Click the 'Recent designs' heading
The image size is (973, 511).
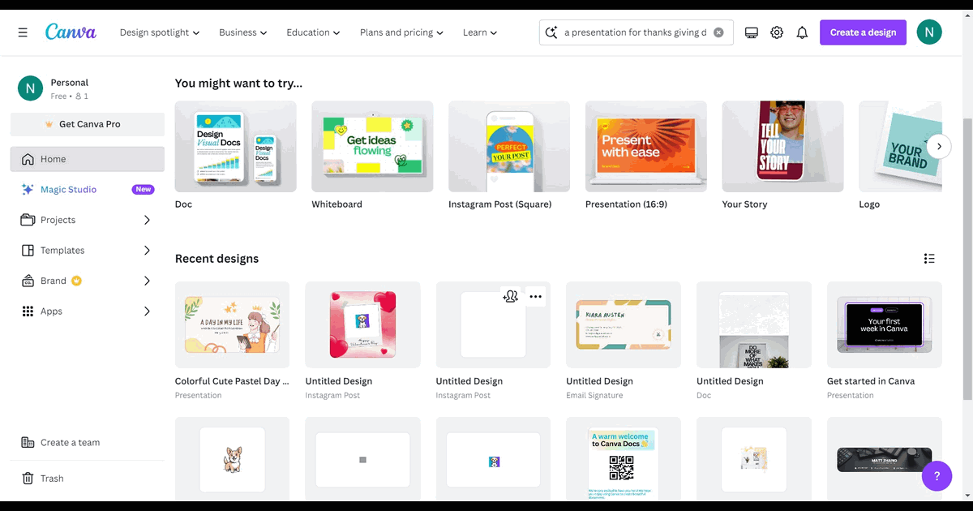217,259
